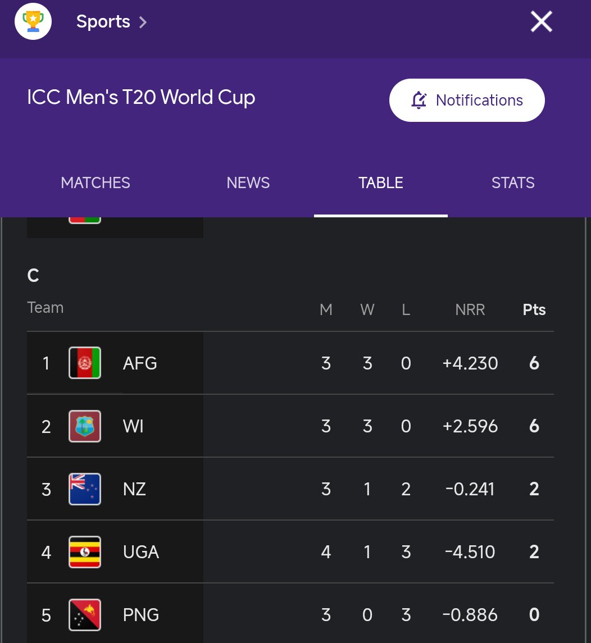Viewport: 591px width, 643px height.
Task: Open the Sports breadcrumb link
Action: point(103,21)
